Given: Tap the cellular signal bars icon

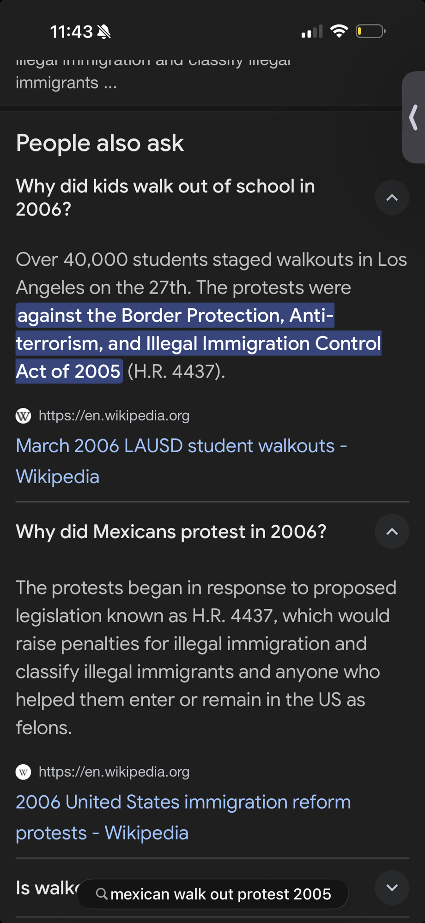Looking at the screenshot, I should 312,32.
